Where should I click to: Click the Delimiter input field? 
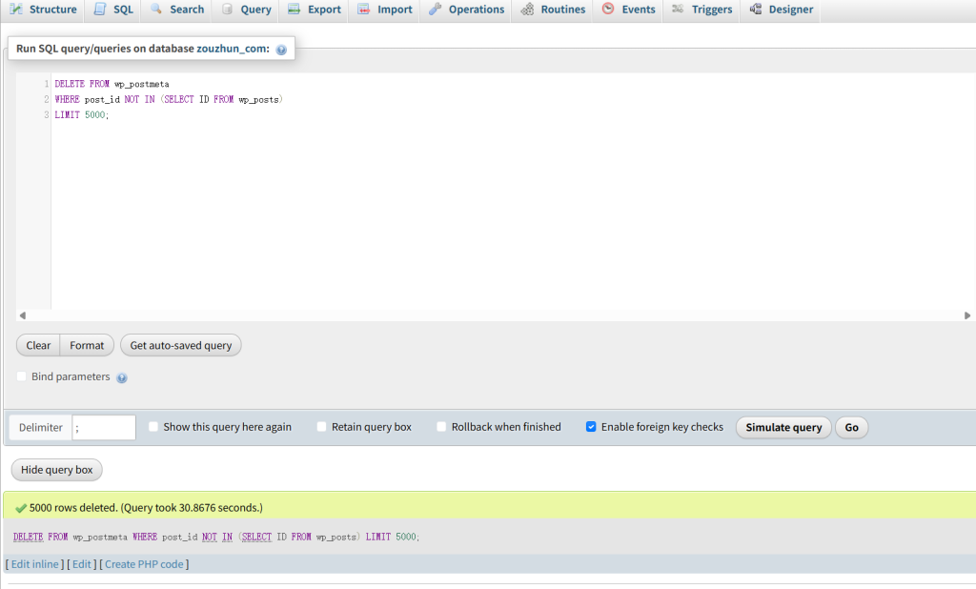click(x=104, y=428)
